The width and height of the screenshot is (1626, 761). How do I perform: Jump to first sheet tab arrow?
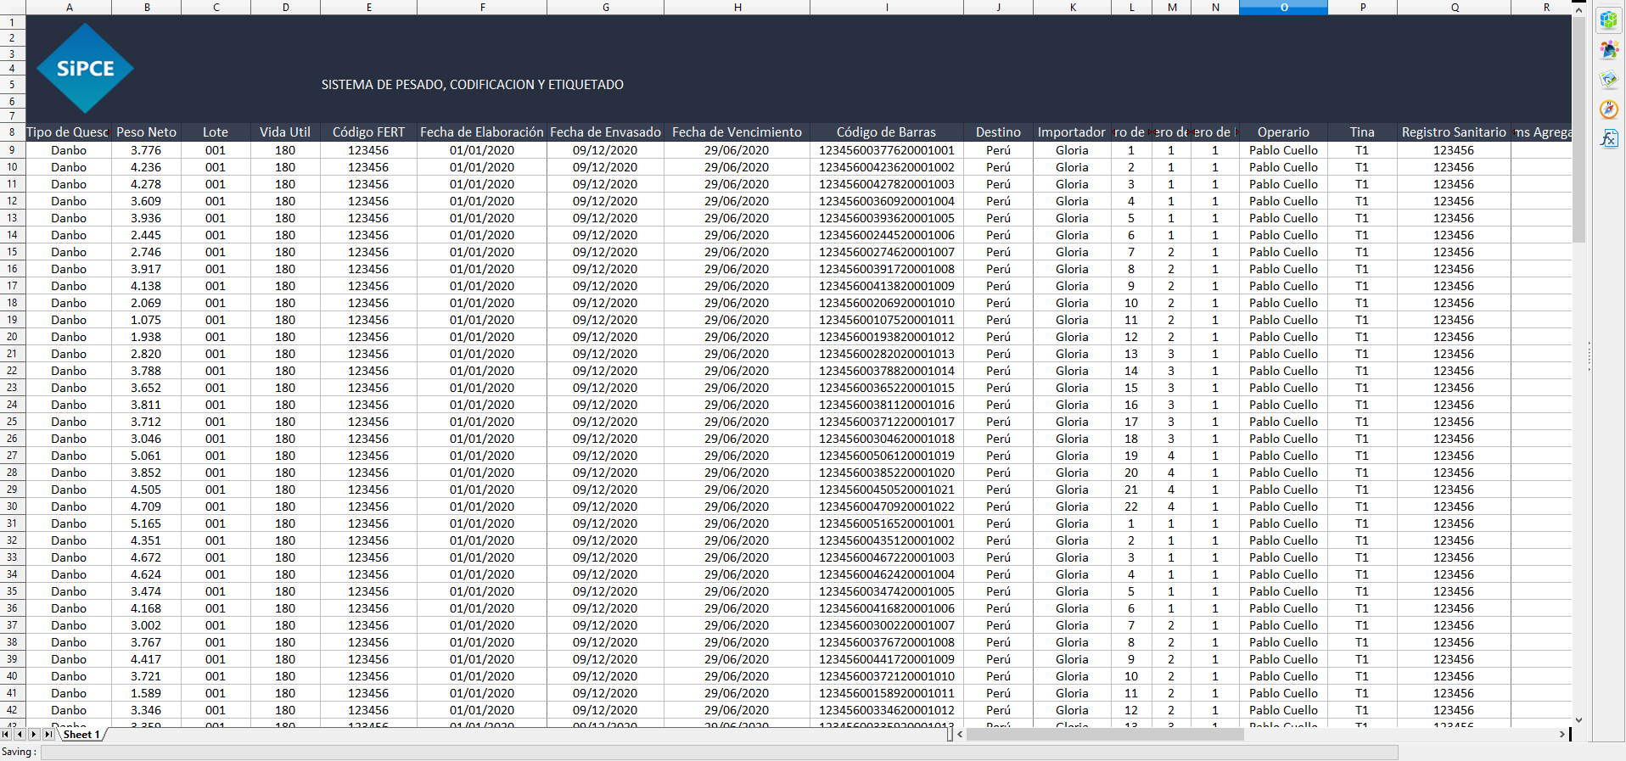7,735
